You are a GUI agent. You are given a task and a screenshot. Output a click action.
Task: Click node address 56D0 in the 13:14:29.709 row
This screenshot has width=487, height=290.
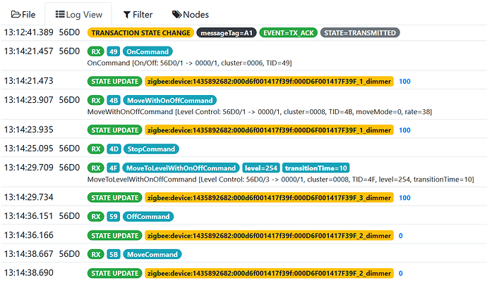pyautogui.click(x=70, y=168)
